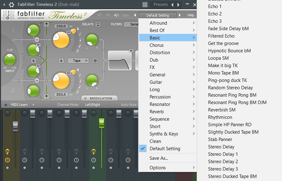
Task: Expand the MODULATION section
Action: pyautogui.click(x=99, y=98)
